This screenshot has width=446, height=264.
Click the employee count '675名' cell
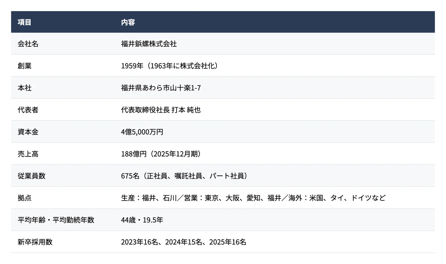(184, 176)
